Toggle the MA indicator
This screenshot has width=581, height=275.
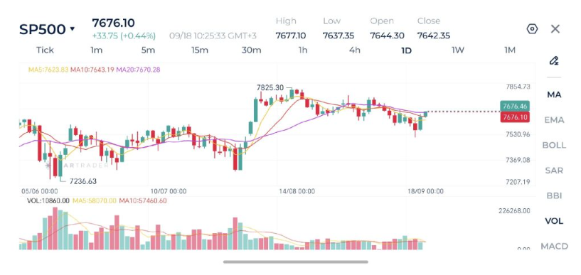point(554,95)
